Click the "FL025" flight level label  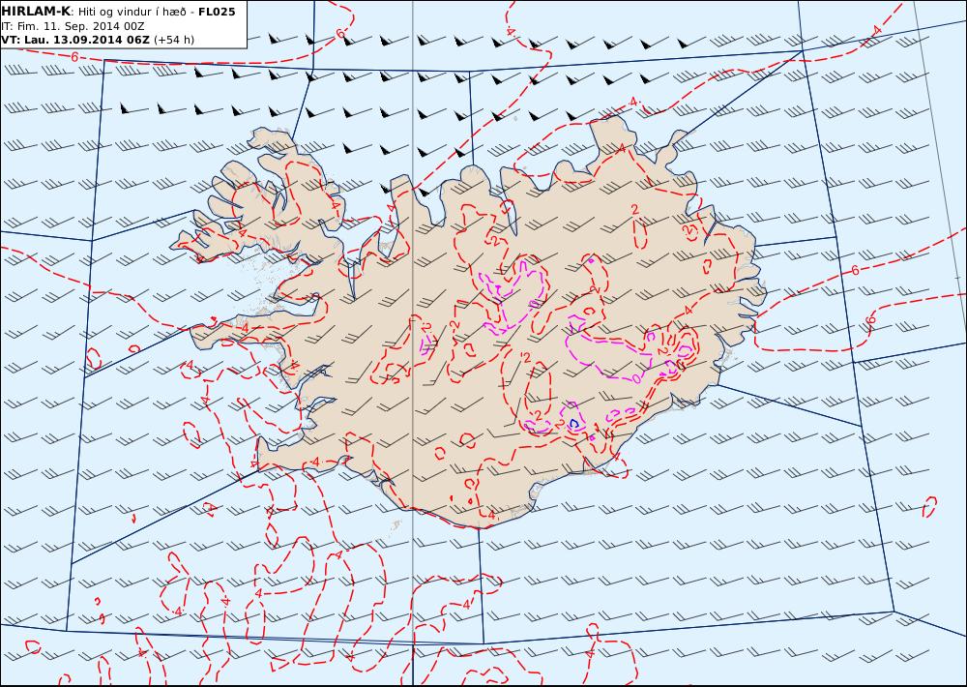pyautogui.click(x=217, y=12)
